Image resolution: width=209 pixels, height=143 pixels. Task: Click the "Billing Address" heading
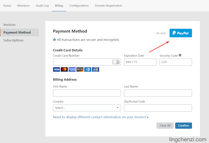[65, 79]
